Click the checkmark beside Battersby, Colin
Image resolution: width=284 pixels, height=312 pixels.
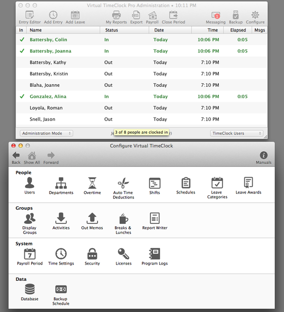[x=22, y=40]
